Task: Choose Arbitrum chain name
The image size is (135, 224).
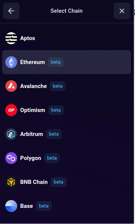Action: coord(32,134)
